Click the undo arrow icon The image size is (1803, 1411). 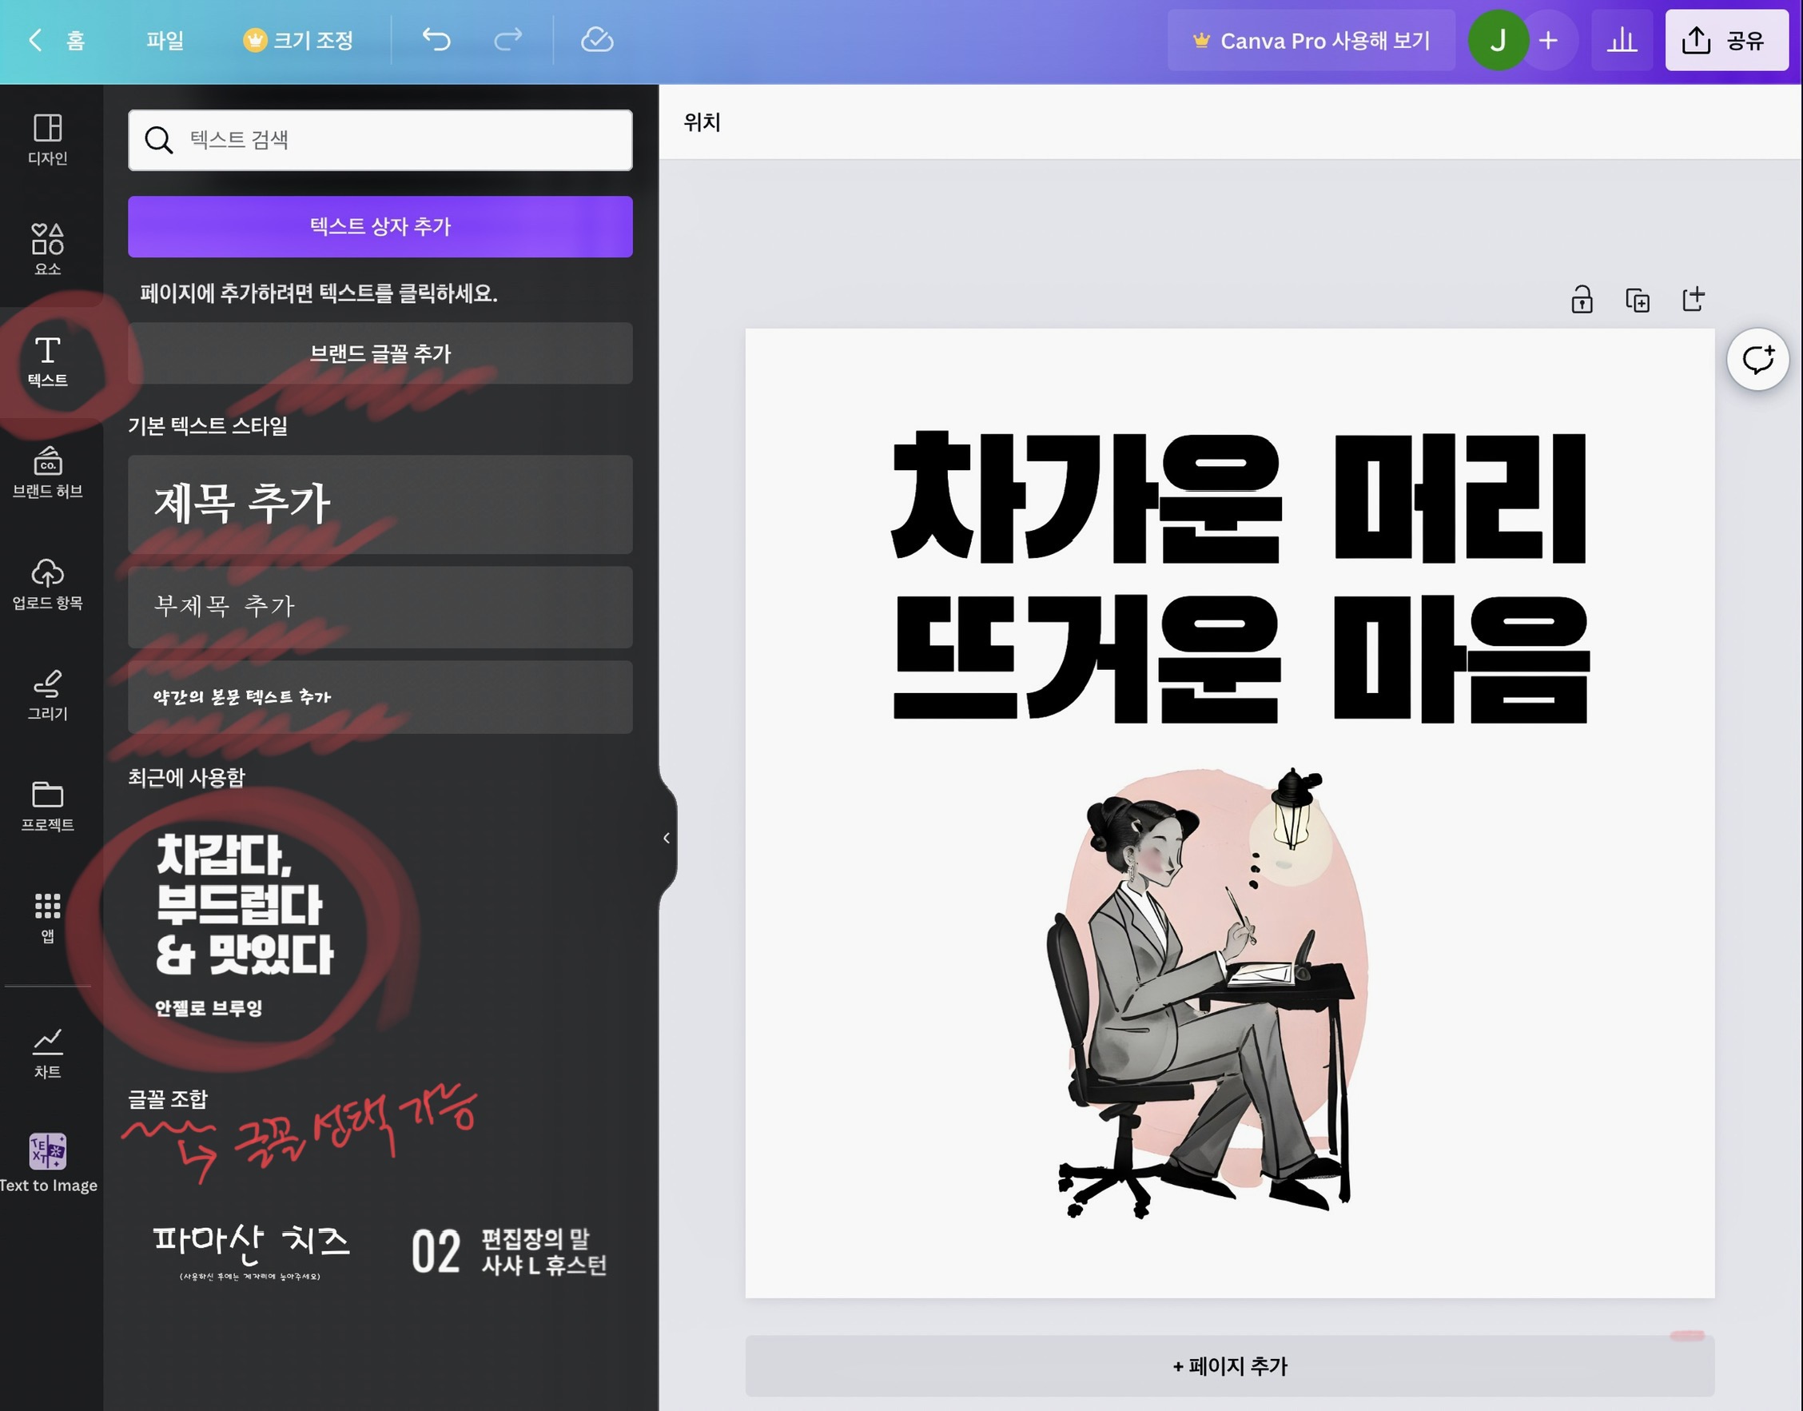click(436, 39)
